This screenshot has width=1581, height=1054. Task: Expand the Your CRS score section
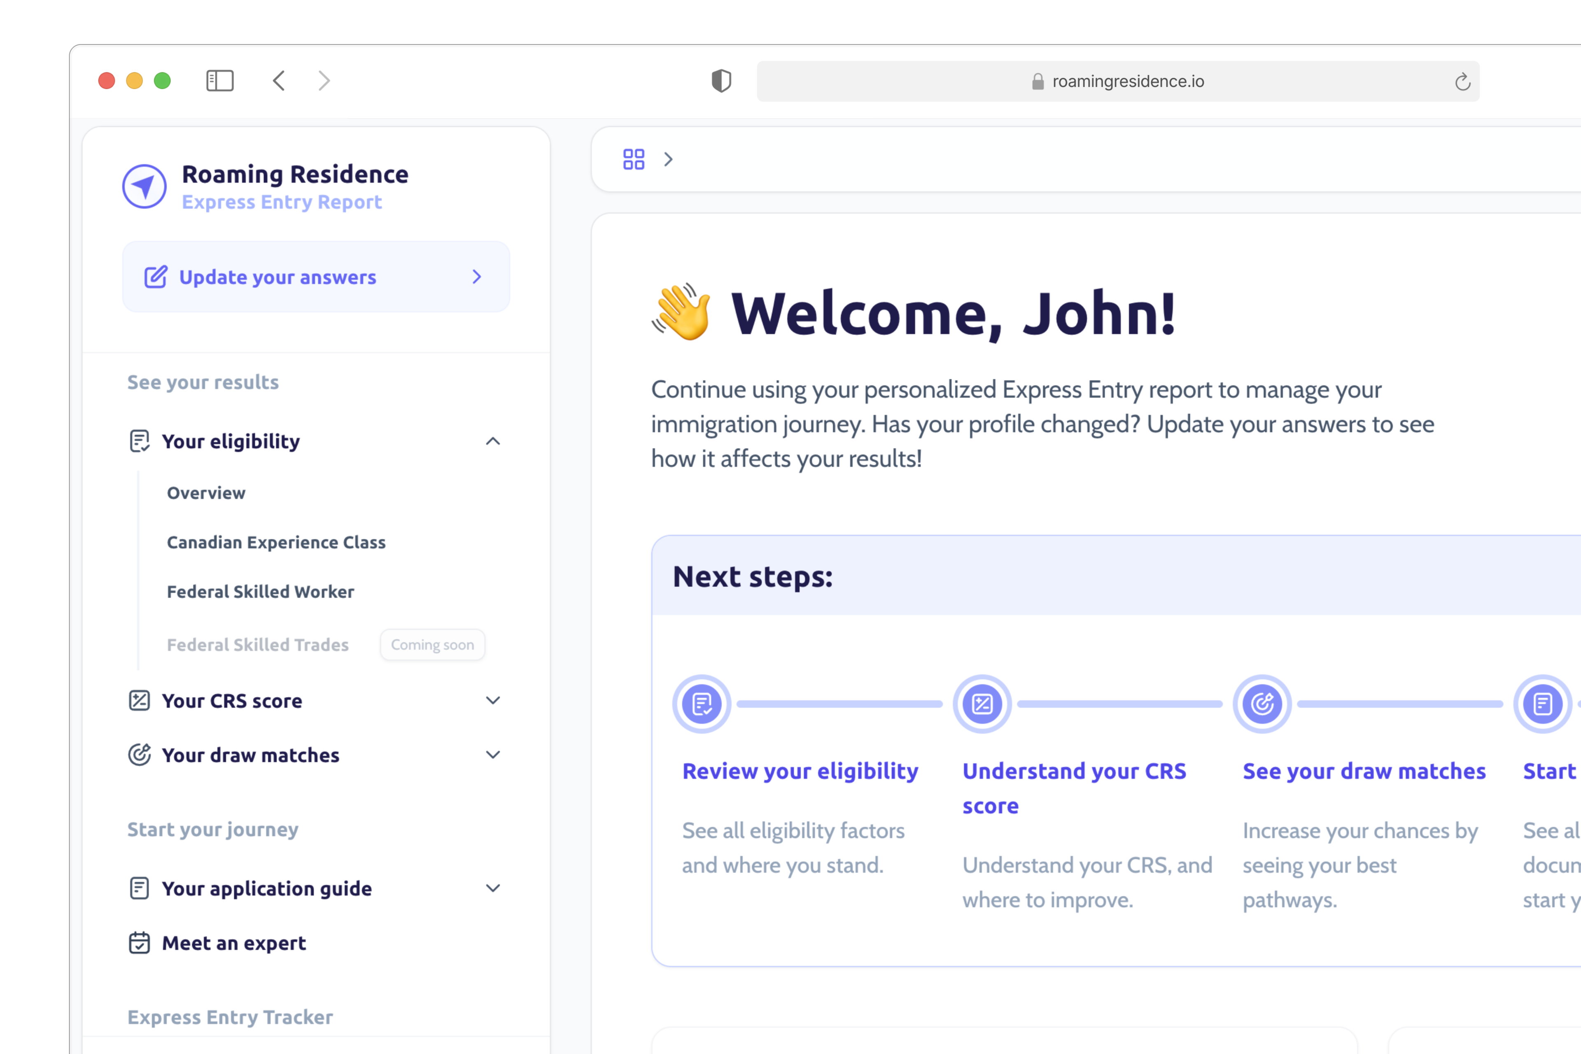coord(493,700)
